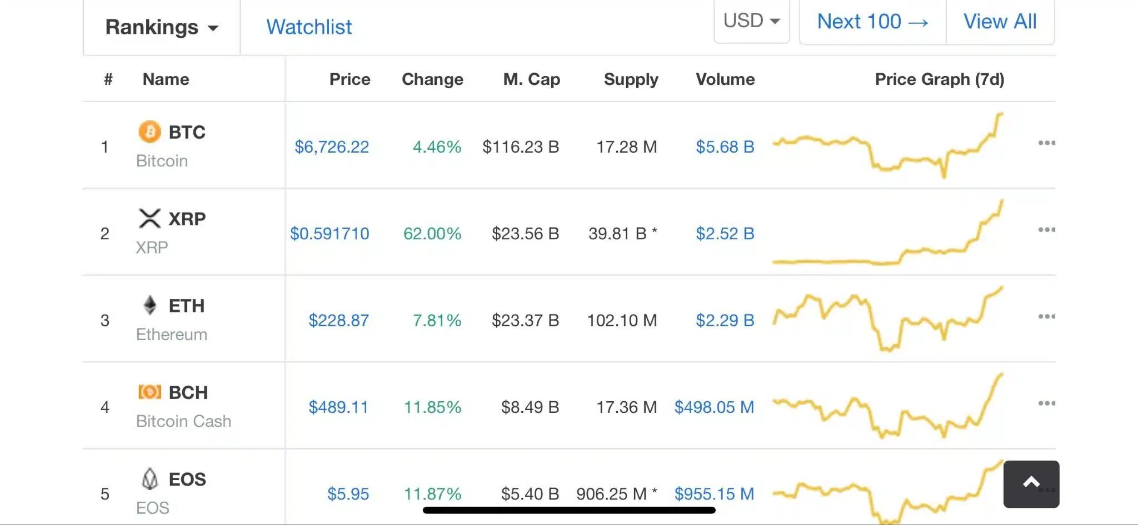Image resolution: width=1138 pixels, height=525 pixels.
Task: Click the scroll-to-top arrow button
Action: coord(1031,482)
